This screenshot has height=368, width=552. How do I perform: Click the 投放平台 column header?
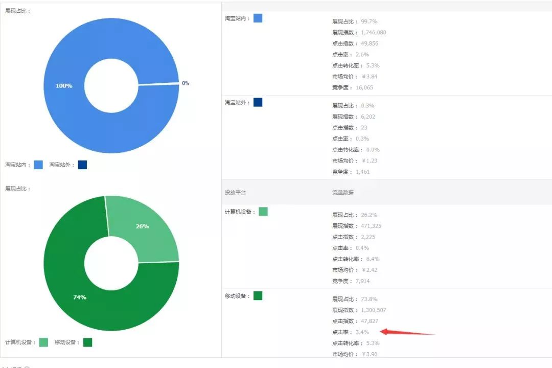point(236,192)
